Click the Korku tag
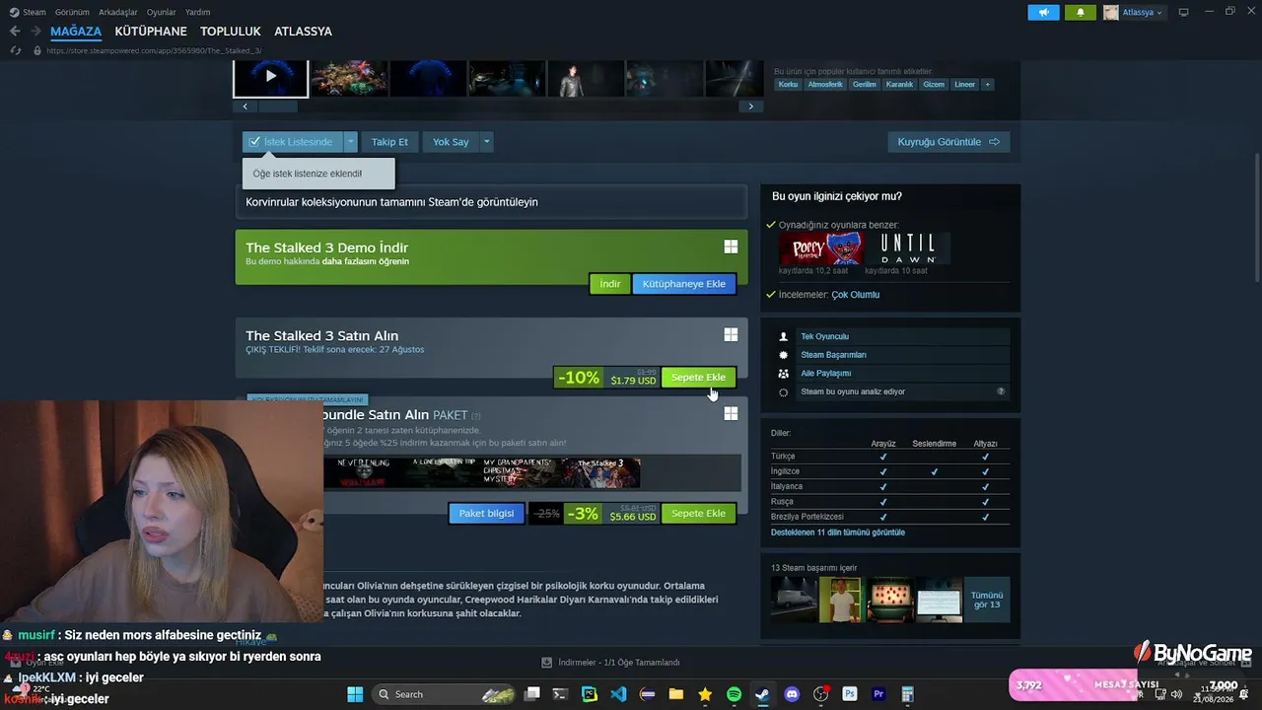1262x710 pixels. coord(788,85)
